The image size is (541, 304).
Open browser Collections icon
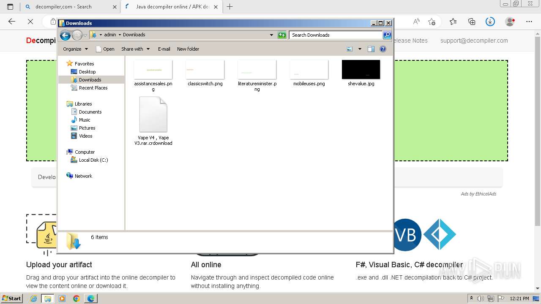click(x=472, y=22)
